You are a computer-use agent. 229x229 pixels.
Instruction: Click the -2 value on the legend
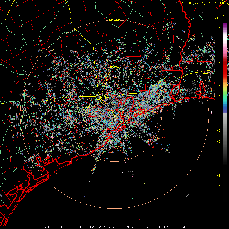219,131
